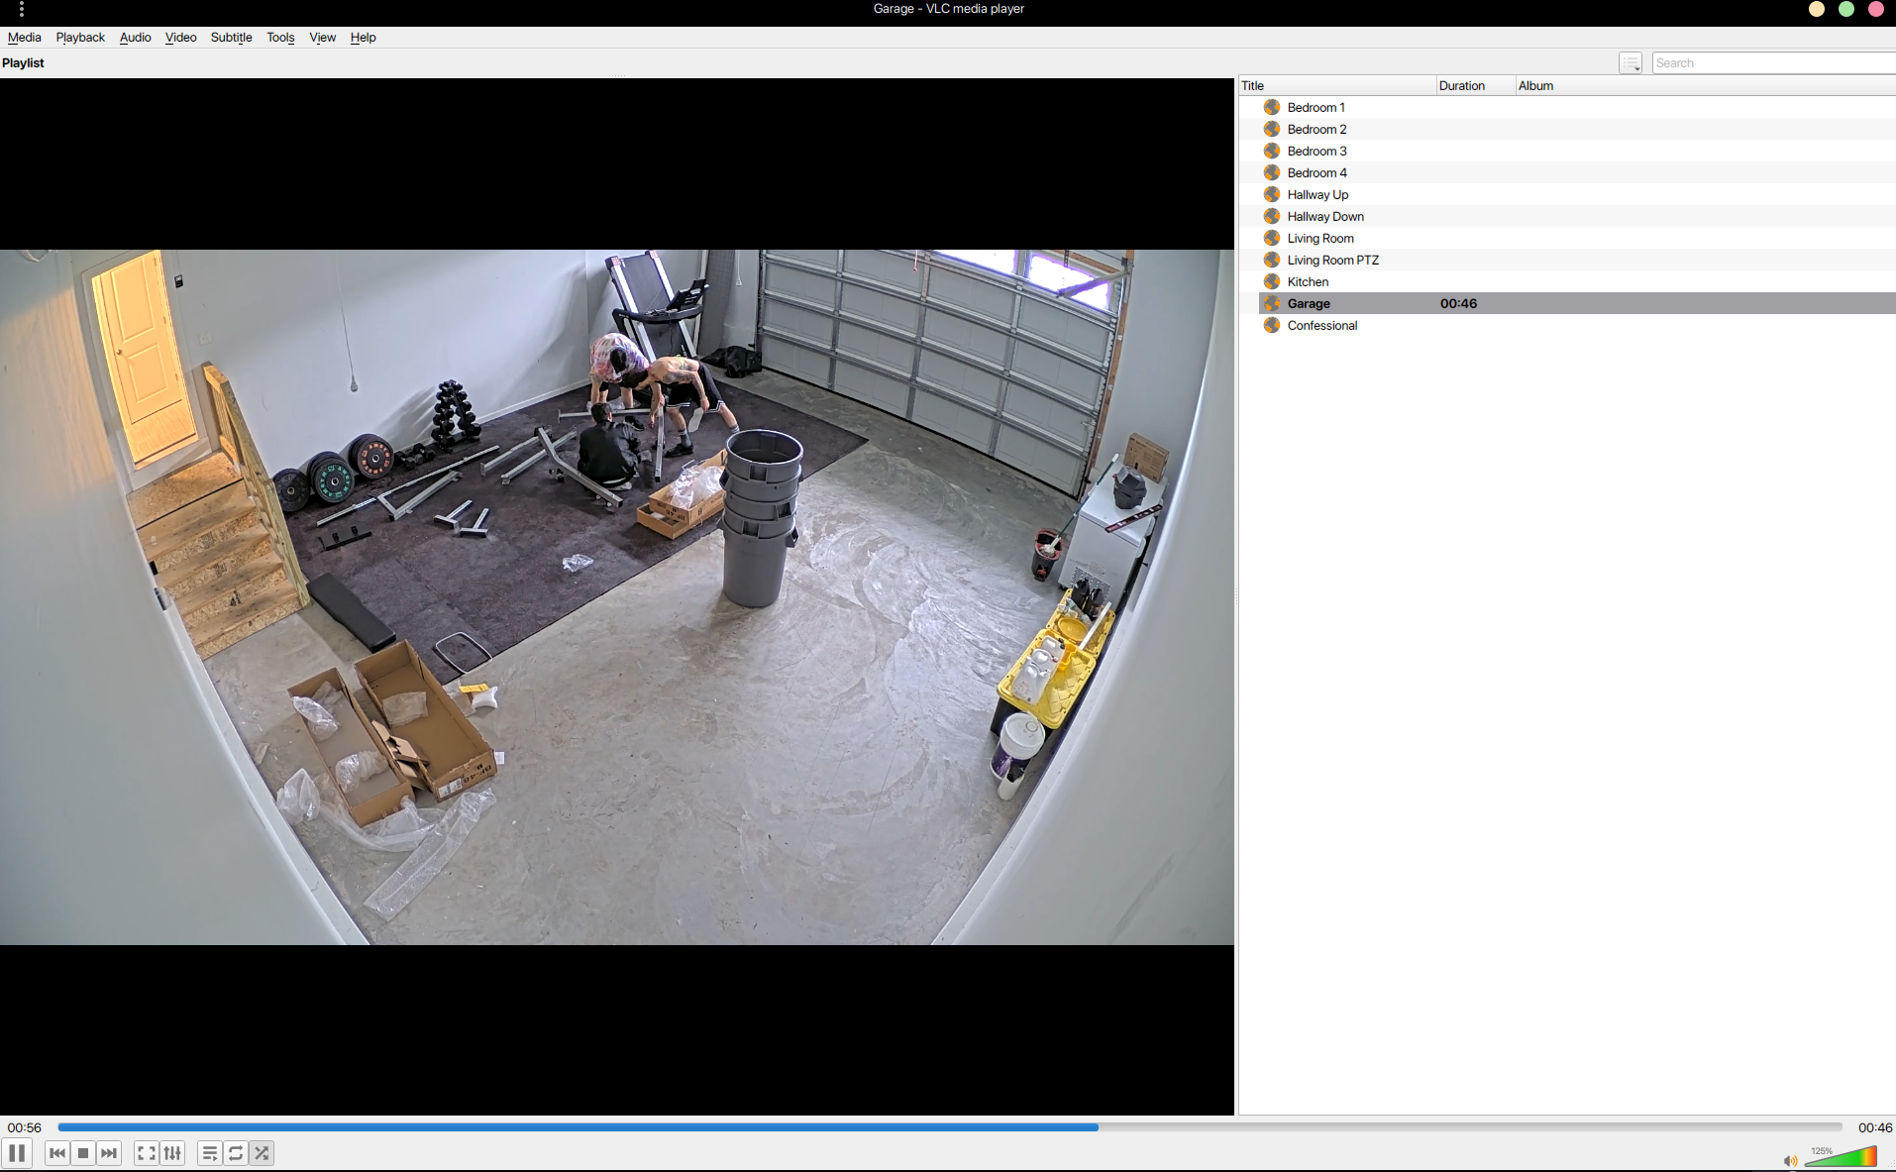Open the Audio menu
Screen dimensions: 1896x1172
pyautogui.click(x=135, y=38)
